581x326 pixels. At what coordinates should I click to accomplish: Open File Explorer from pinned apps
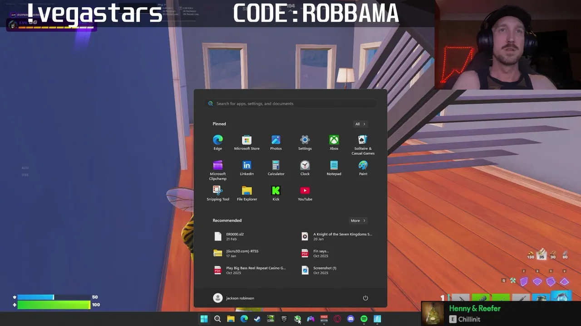tap(247, 193)
